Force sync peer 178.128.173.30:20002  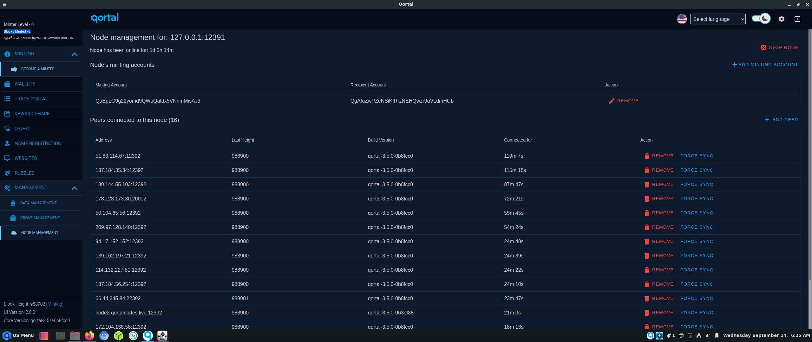(697, 199)
